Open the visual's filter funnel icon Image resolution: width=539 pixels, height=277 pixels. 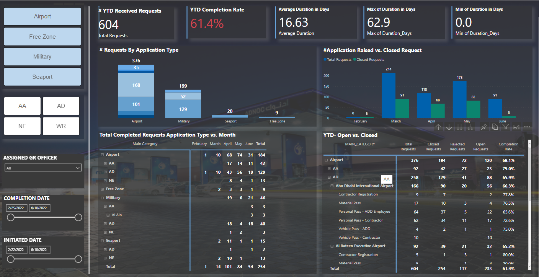coord(505,127)
